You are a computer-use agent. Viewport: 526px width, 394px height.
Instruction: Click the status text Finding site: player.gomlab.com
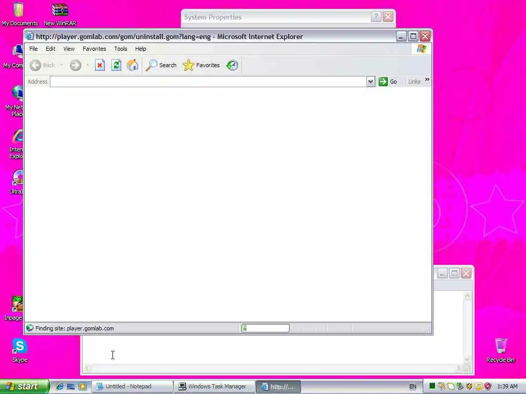[x=74, y=328]
